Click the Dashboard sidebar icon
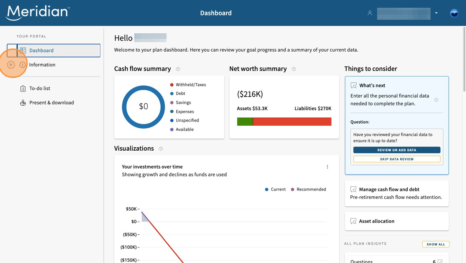This screenshot has height=263, width=466. point(23,50)
